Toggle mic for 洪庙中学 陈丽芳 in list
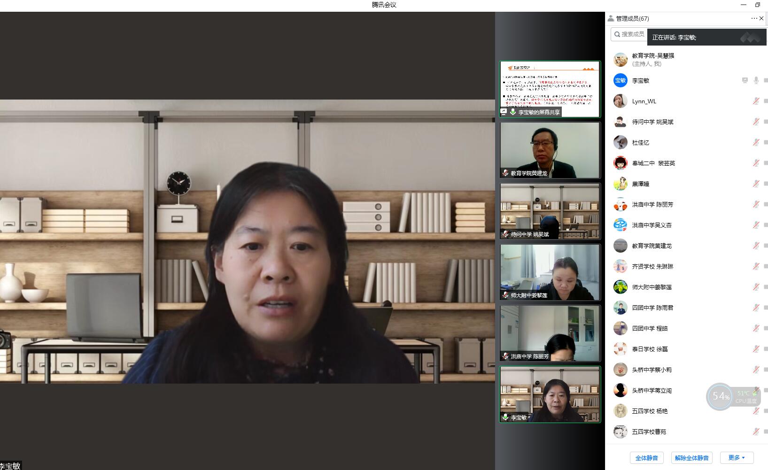Image resolution: width=768 pixels, height=470 pixels. point(756,204)
